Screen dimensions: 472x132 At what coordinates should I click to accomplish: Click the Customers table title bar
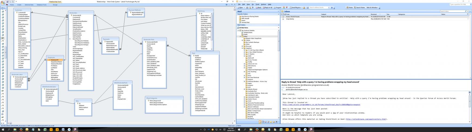click(x=22, y=10)
